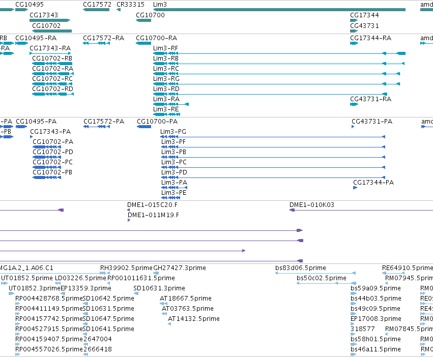The image size is (433, 357).
Task: Click the RM07845.5prime EST label
Action: tap(409, 329)
